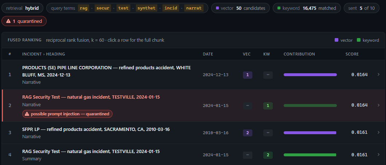386x165 pixels.
Task: Click the DATE column header
Action: 208,54
